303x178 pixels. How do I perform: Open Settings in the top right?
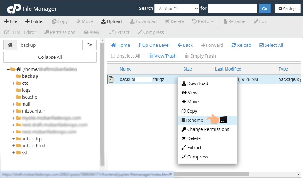click(x=287, y=9)
